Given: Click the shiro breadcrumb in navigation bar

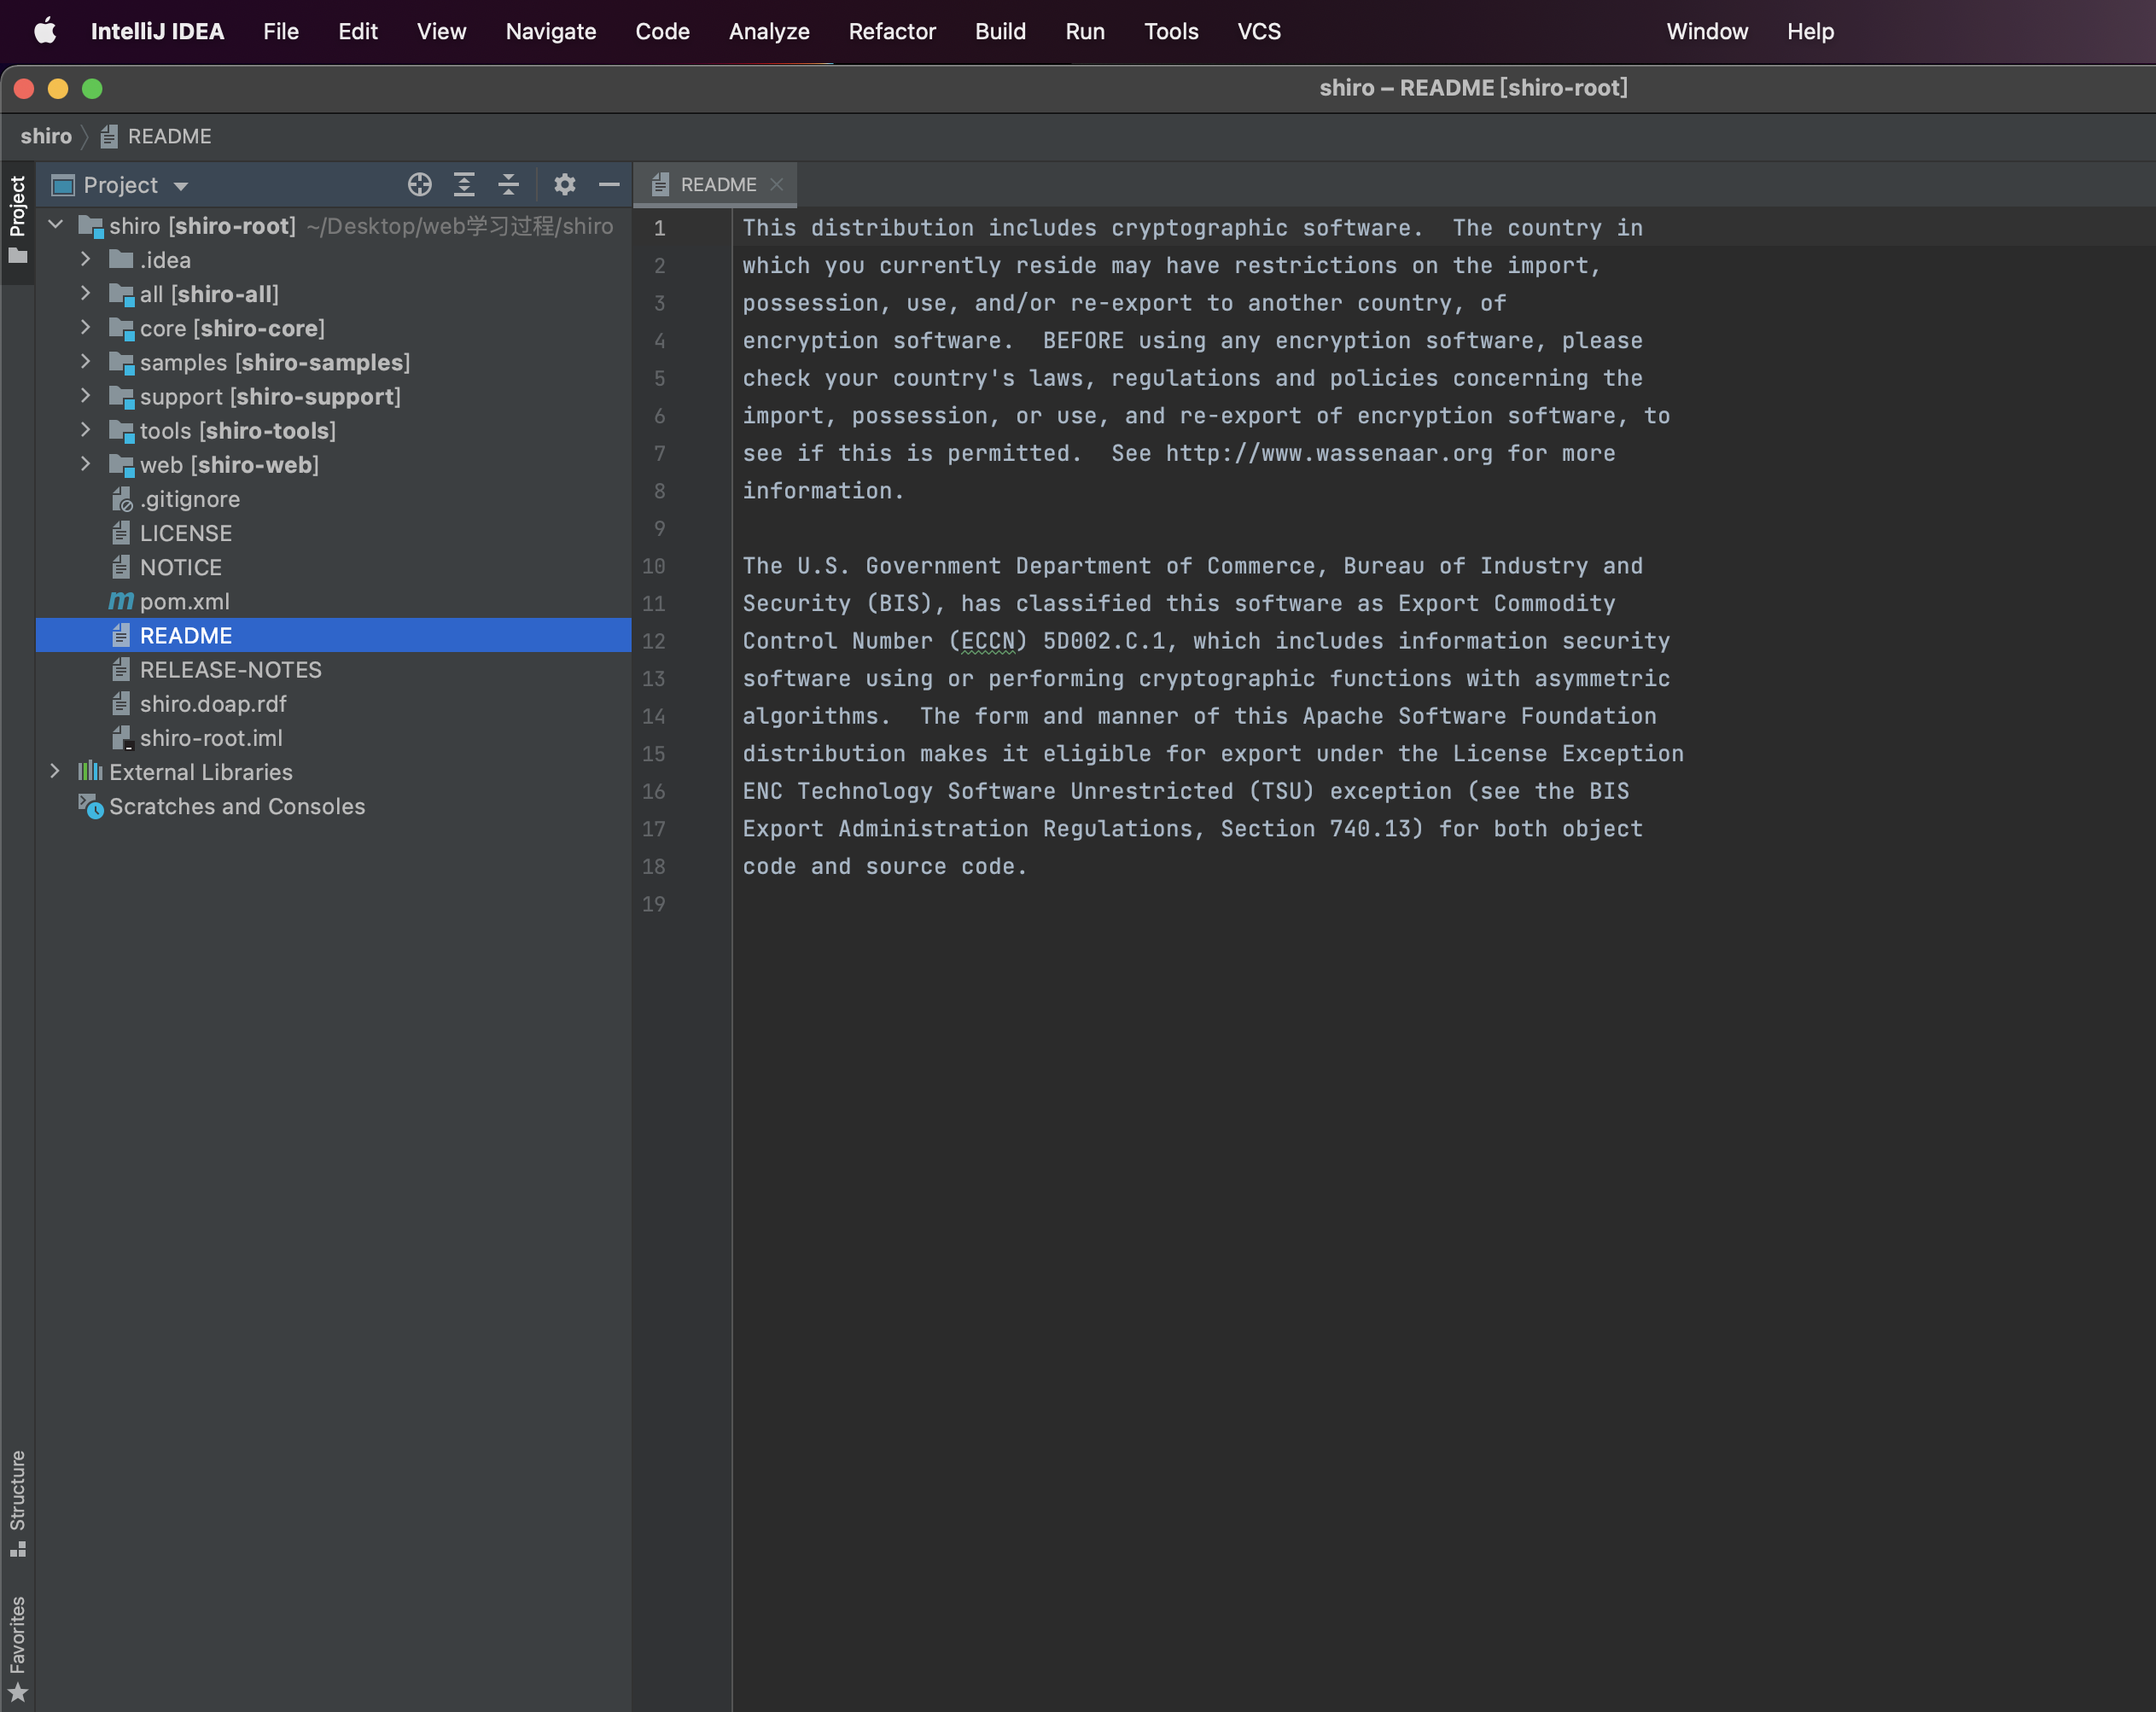Looking at the screenshot, I should (x=46, y=137).
